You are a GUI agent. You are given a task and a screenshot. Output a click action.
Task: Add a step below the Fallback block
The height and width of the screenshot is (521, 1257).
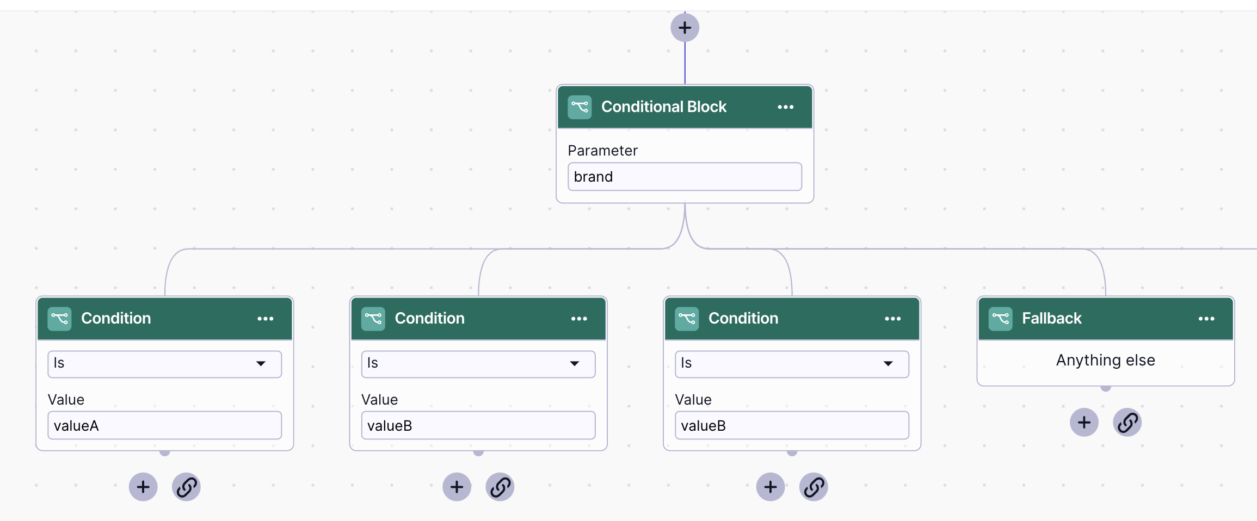click(x=1084, y=423)
